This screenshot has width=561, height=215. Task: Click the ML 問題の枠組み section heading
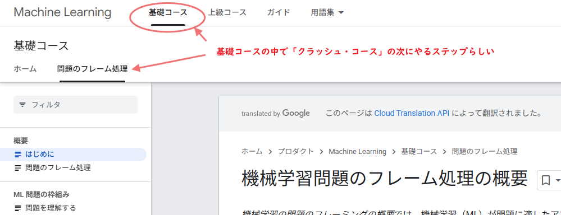pyautogui.click(x=42, y=195)
